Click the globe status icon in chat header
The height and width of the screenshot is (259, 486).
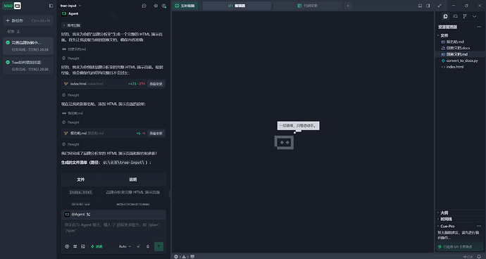[x=164, y=6]
